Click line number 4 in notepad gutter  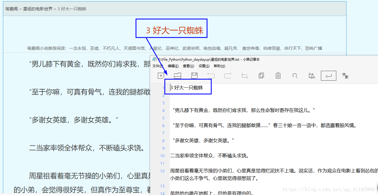(x=164, y=111)
